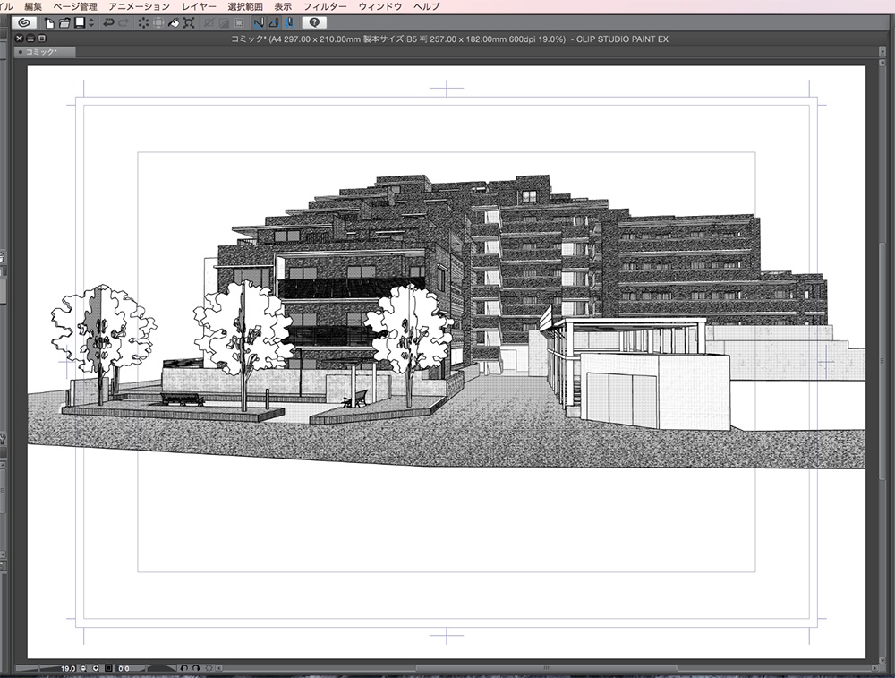Select the Paint Bucket fill icon
Screen dimensions: 895x678
click(173, 22)
